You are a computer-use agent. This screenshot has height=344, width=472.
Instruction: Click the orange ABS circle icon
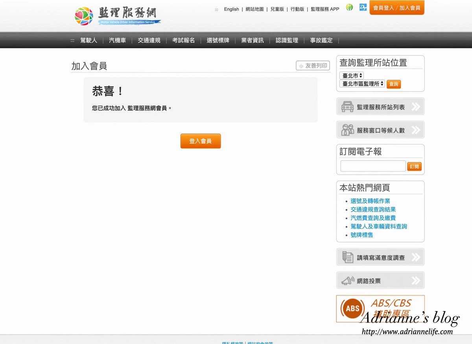(352, 309)
